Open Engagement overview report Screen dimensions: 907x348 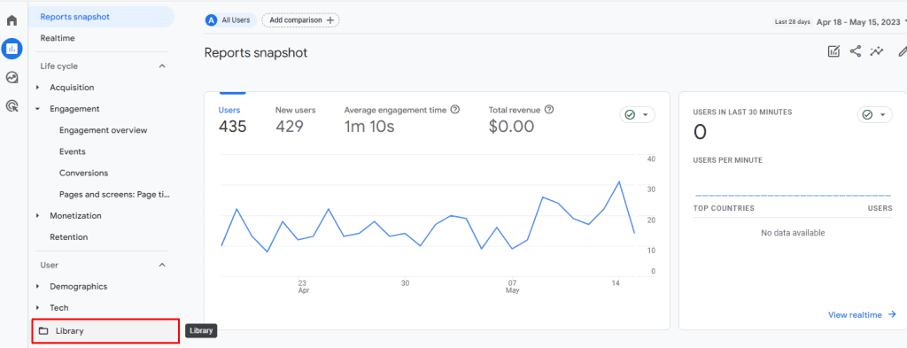click(103, 130)
